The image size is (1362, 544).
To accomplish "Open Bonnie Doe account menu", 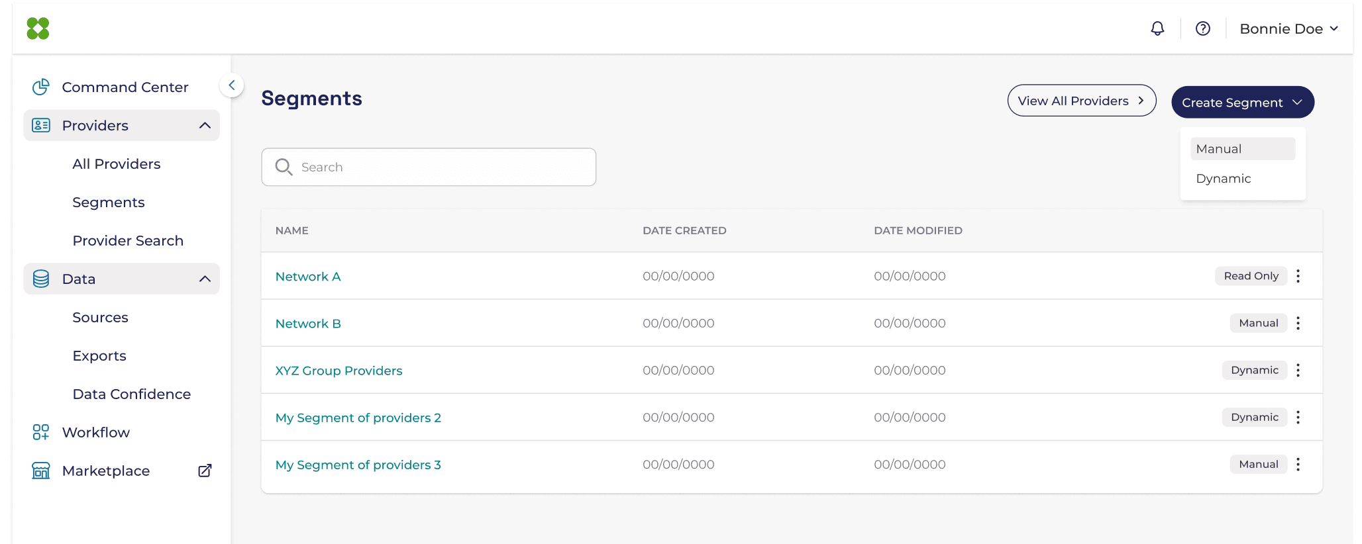I will [x=1289, y=28].
